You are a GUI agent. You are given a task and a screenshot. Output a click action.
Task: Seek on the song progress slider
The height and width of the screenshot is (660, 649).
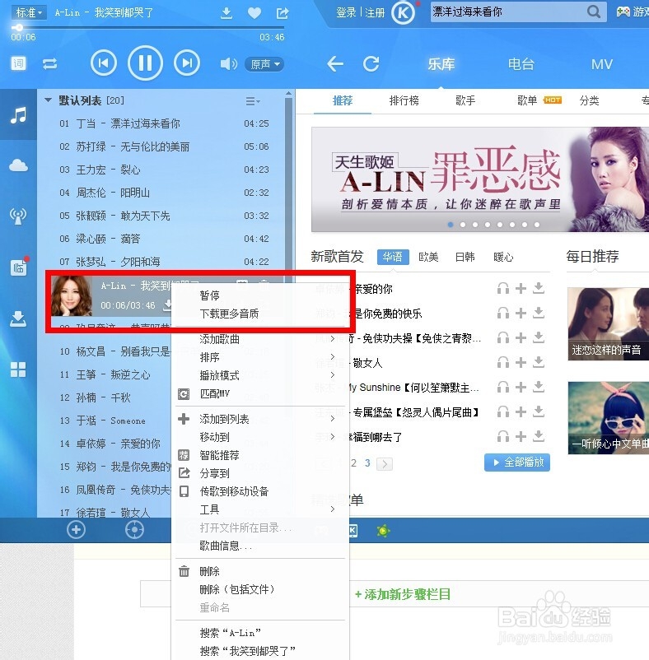(147, 28)
